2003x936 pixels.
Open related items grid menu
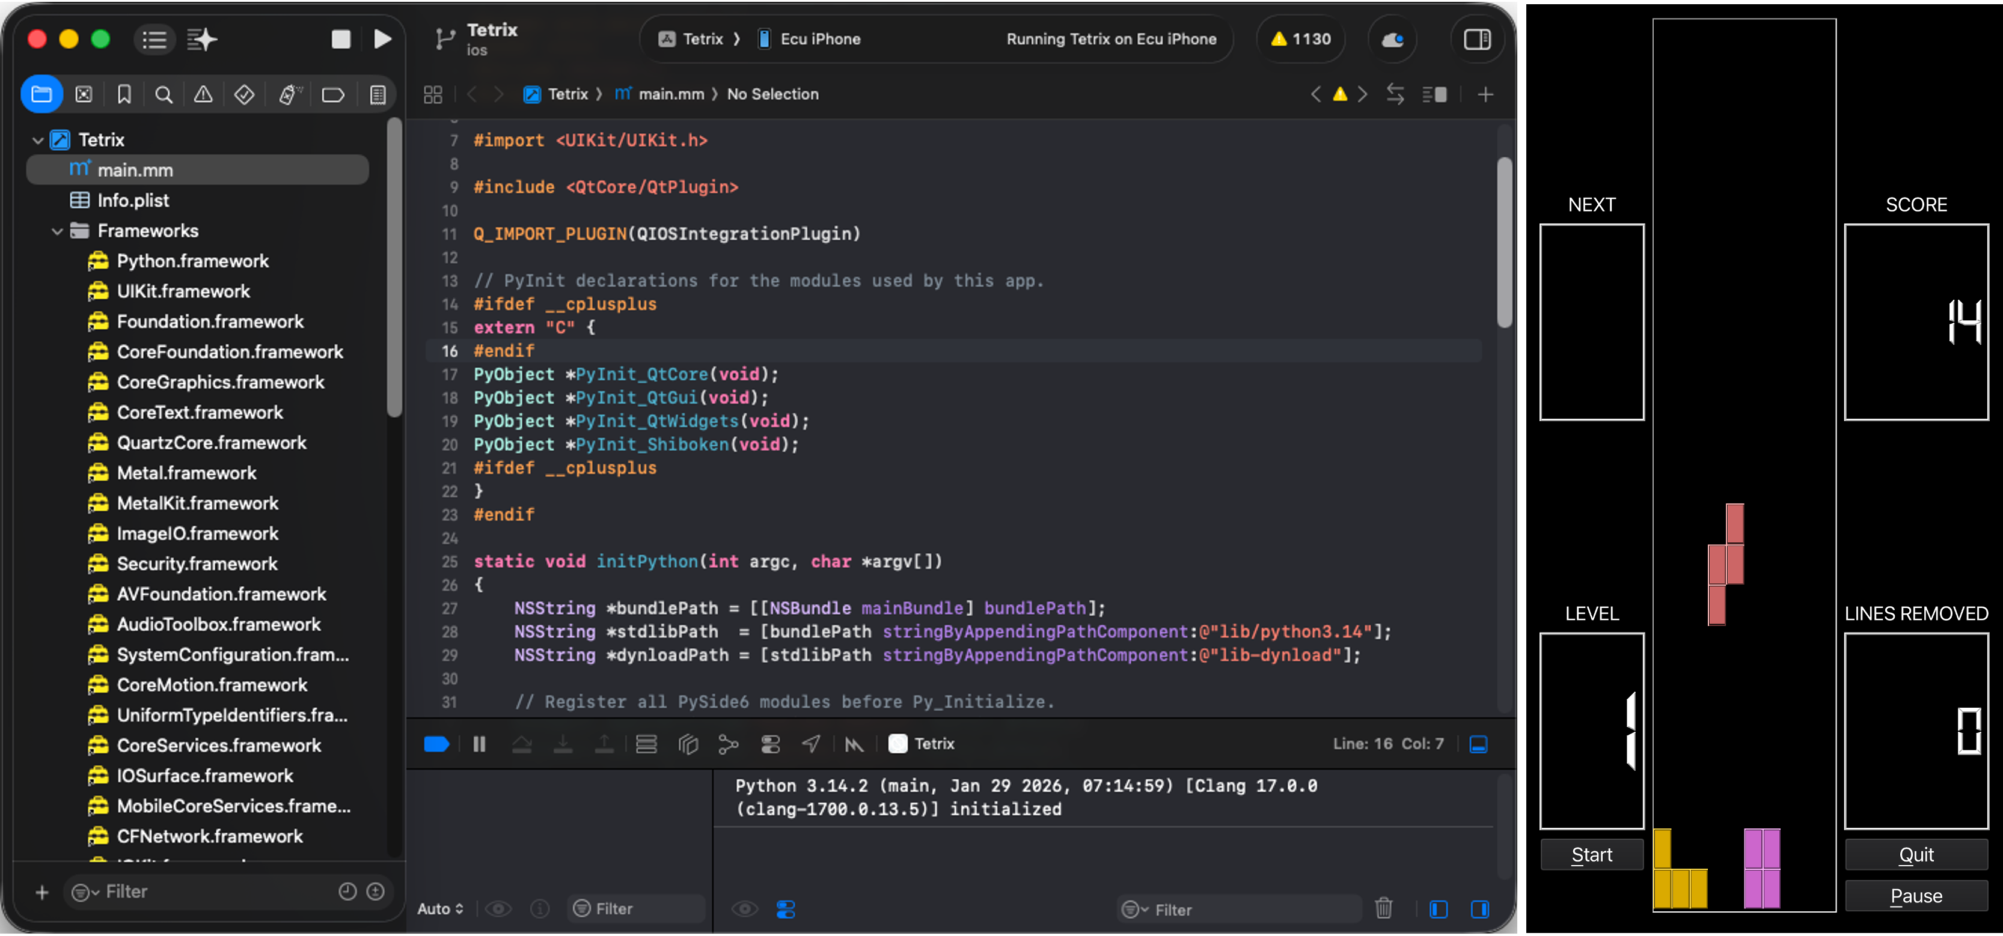(x=433, y=95)
